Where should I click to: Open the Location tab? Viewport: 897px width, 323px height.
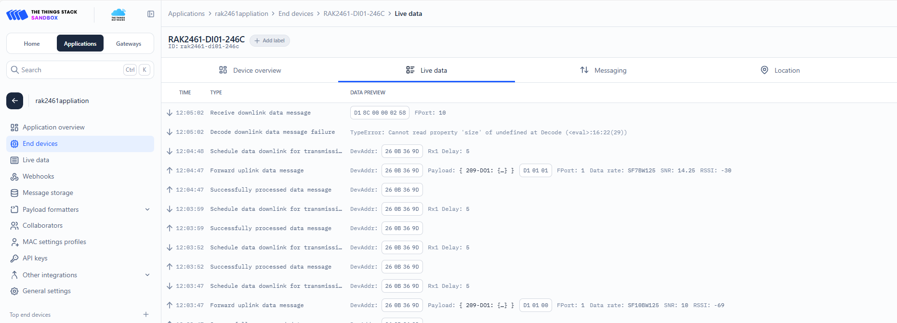click(780, 70)
